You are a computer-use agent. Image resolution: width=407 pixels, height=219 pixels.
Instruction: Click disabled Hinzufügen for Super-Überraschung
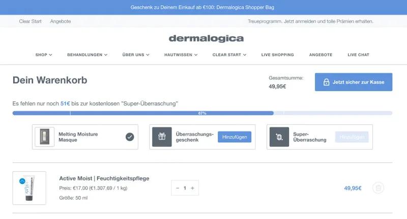pyautogui.click(x=352, y=137)
